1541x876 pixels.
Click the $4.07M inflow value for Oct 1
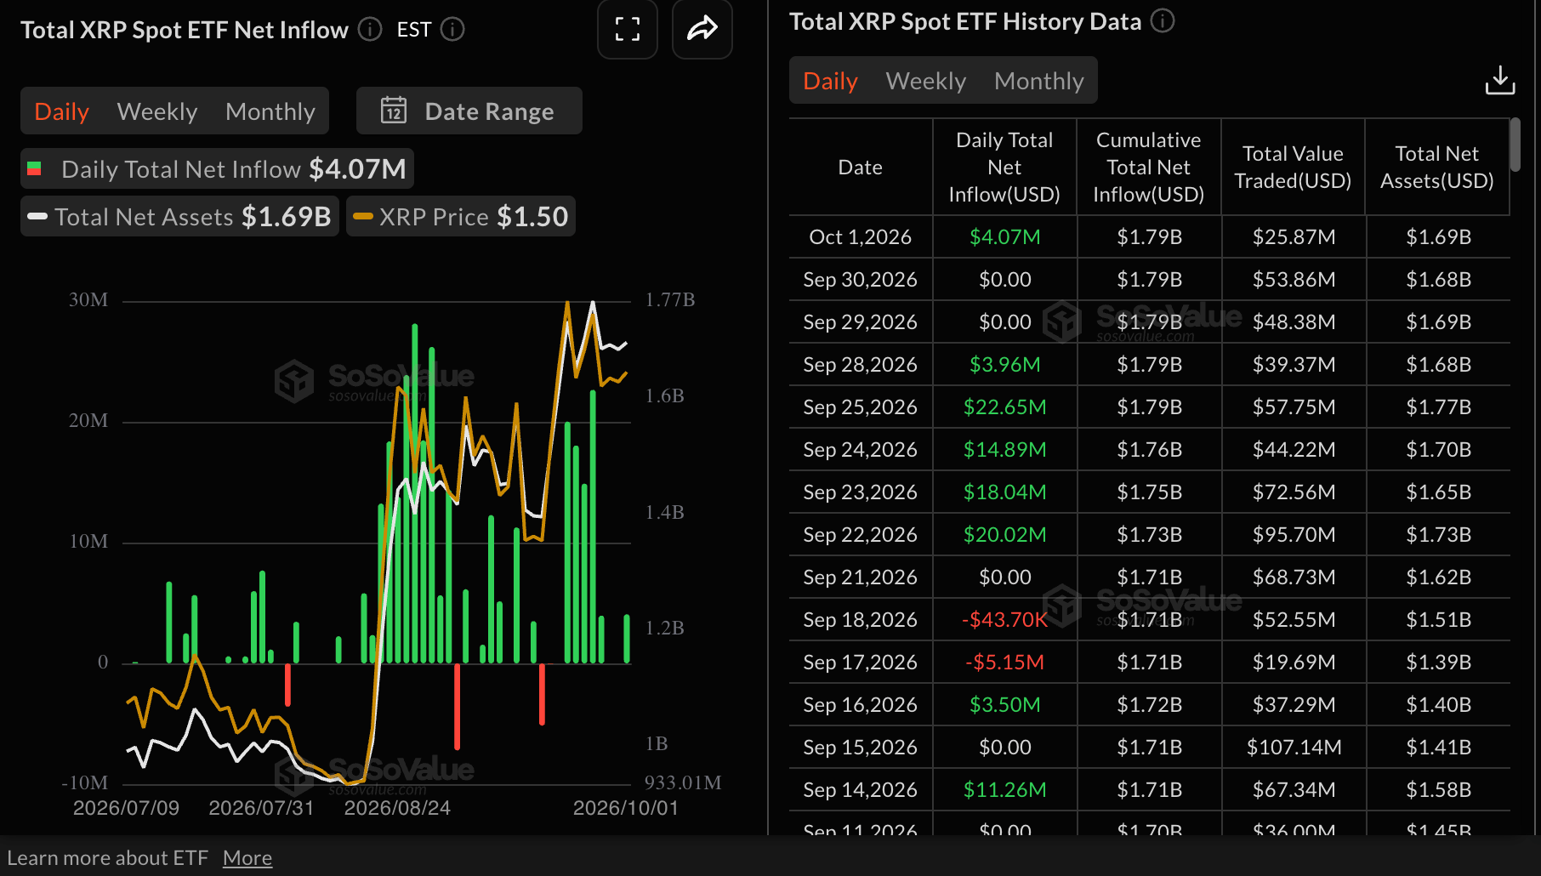tap(1004, 236)
